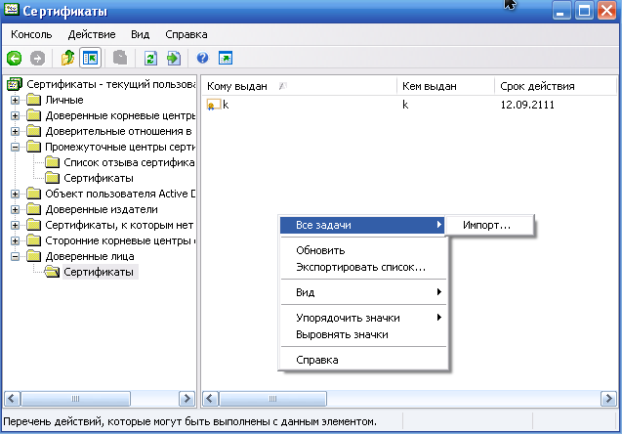This screenshot has width=622, height=434.
Task: Close the Сертификаты window
Action: pyautogui.click(x=607, y=11)
